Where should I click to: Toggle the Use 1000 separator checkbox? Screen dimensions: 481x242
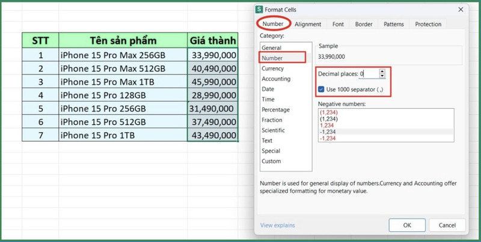(x=321, y=89)
